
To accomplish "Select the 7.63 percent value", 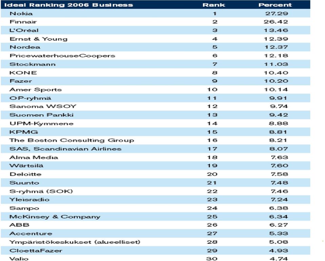I will [279, 157].
